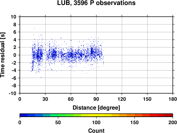Image resolution: width=177 pixels, height=133 pixels.
Task: Click the green colorbar segment near 50
Action: point(58,115)
